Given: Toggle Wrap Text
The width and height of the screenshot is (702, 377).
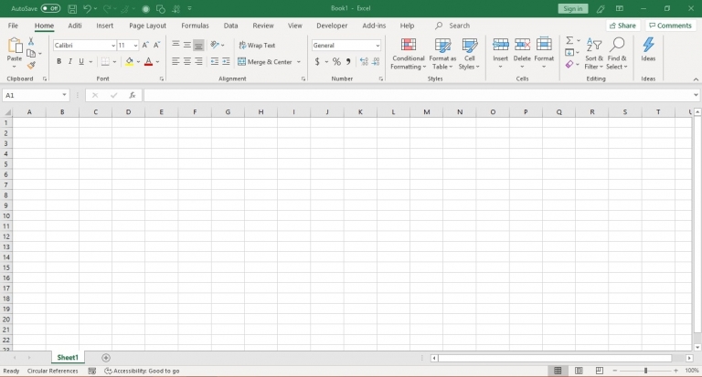Looking at the screenshot, I should (257, 45).
